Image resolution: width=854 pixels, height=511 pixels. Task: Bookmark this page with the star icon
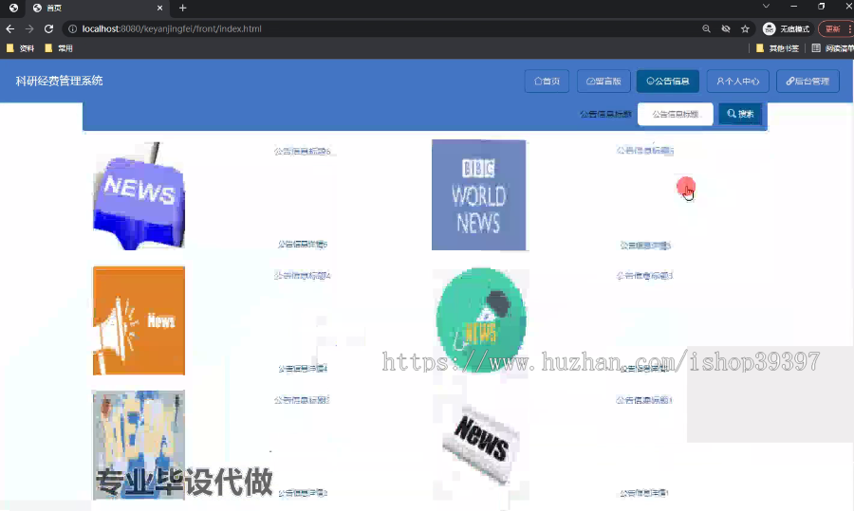click(745, 28)
